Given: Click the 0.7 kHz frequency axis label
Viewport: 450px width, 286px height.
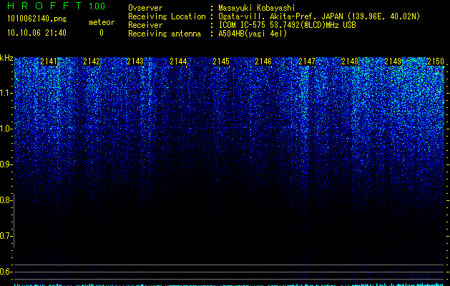Looking at the screenshot, I should click(x=6, y=236).
